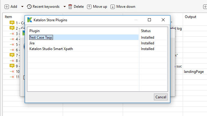Select step 8 in the test case

15,61
